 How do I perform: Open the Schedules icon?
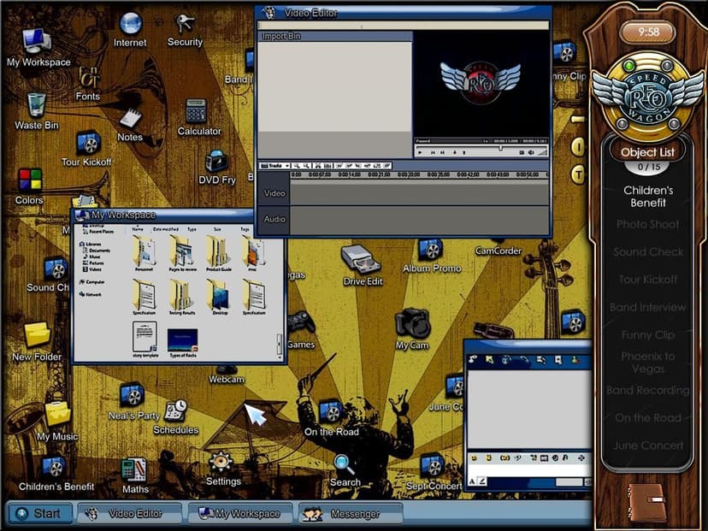(x=175, y=411)
